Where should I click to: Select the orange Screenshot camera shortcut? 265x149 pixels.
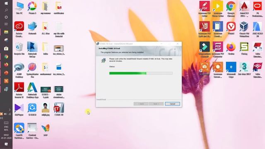click(x=205, y=69)
